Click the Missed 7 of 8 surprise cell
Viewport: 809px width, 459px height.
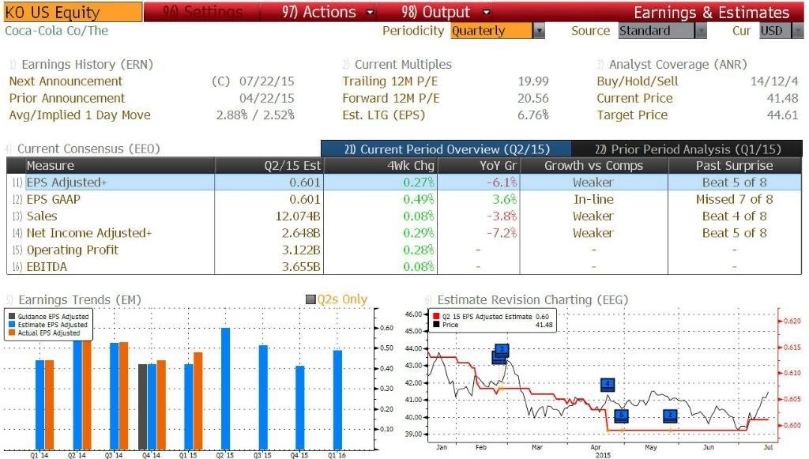click(734, 199)
